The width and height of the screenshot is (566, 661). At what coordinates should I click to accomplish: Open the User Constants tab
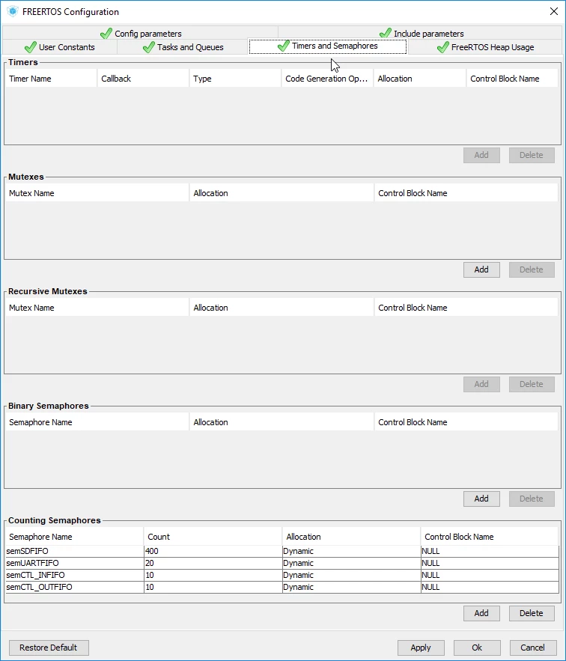point(59,47)
